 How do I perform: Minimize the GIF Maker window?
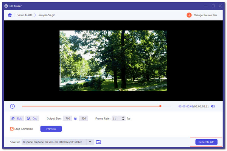[x=206, y=6]
